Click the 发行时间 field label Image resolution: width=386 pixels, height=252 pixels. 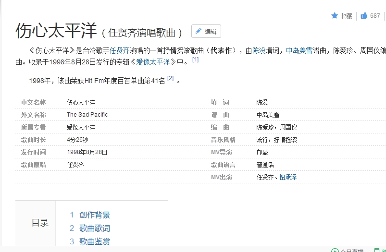coord(33,152)
